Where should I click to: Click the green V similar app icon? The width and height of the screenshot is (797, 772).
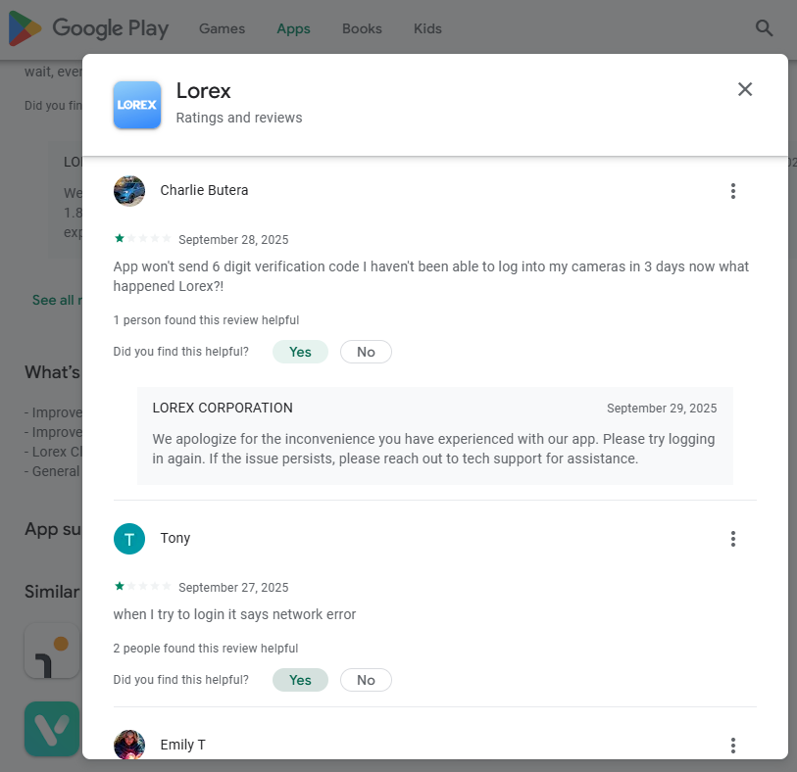click(x=52, y=729)
